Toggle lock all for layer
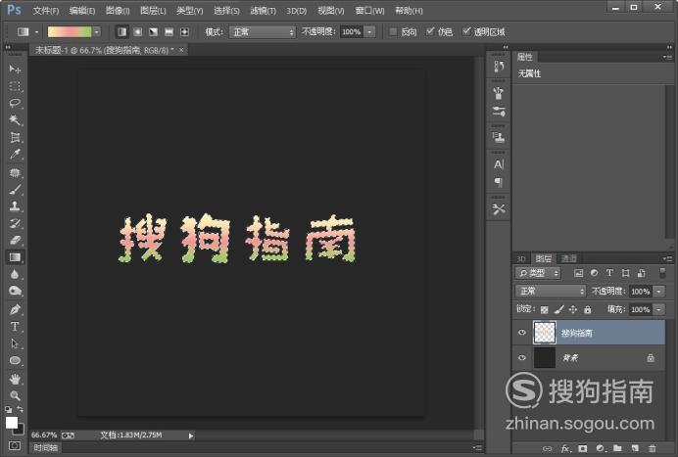 click(x=587, y=309)
